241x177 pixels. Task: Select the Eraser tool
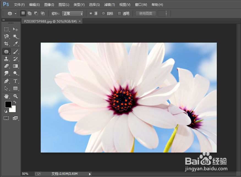pyautogui.click(x=6, y=66)
